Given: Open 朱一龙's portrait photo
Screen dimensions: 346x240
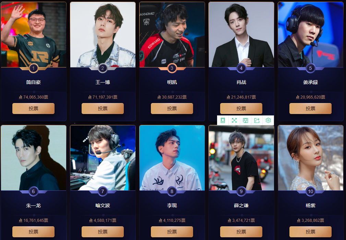Looking at the screenshot, I should pos(34,158).
